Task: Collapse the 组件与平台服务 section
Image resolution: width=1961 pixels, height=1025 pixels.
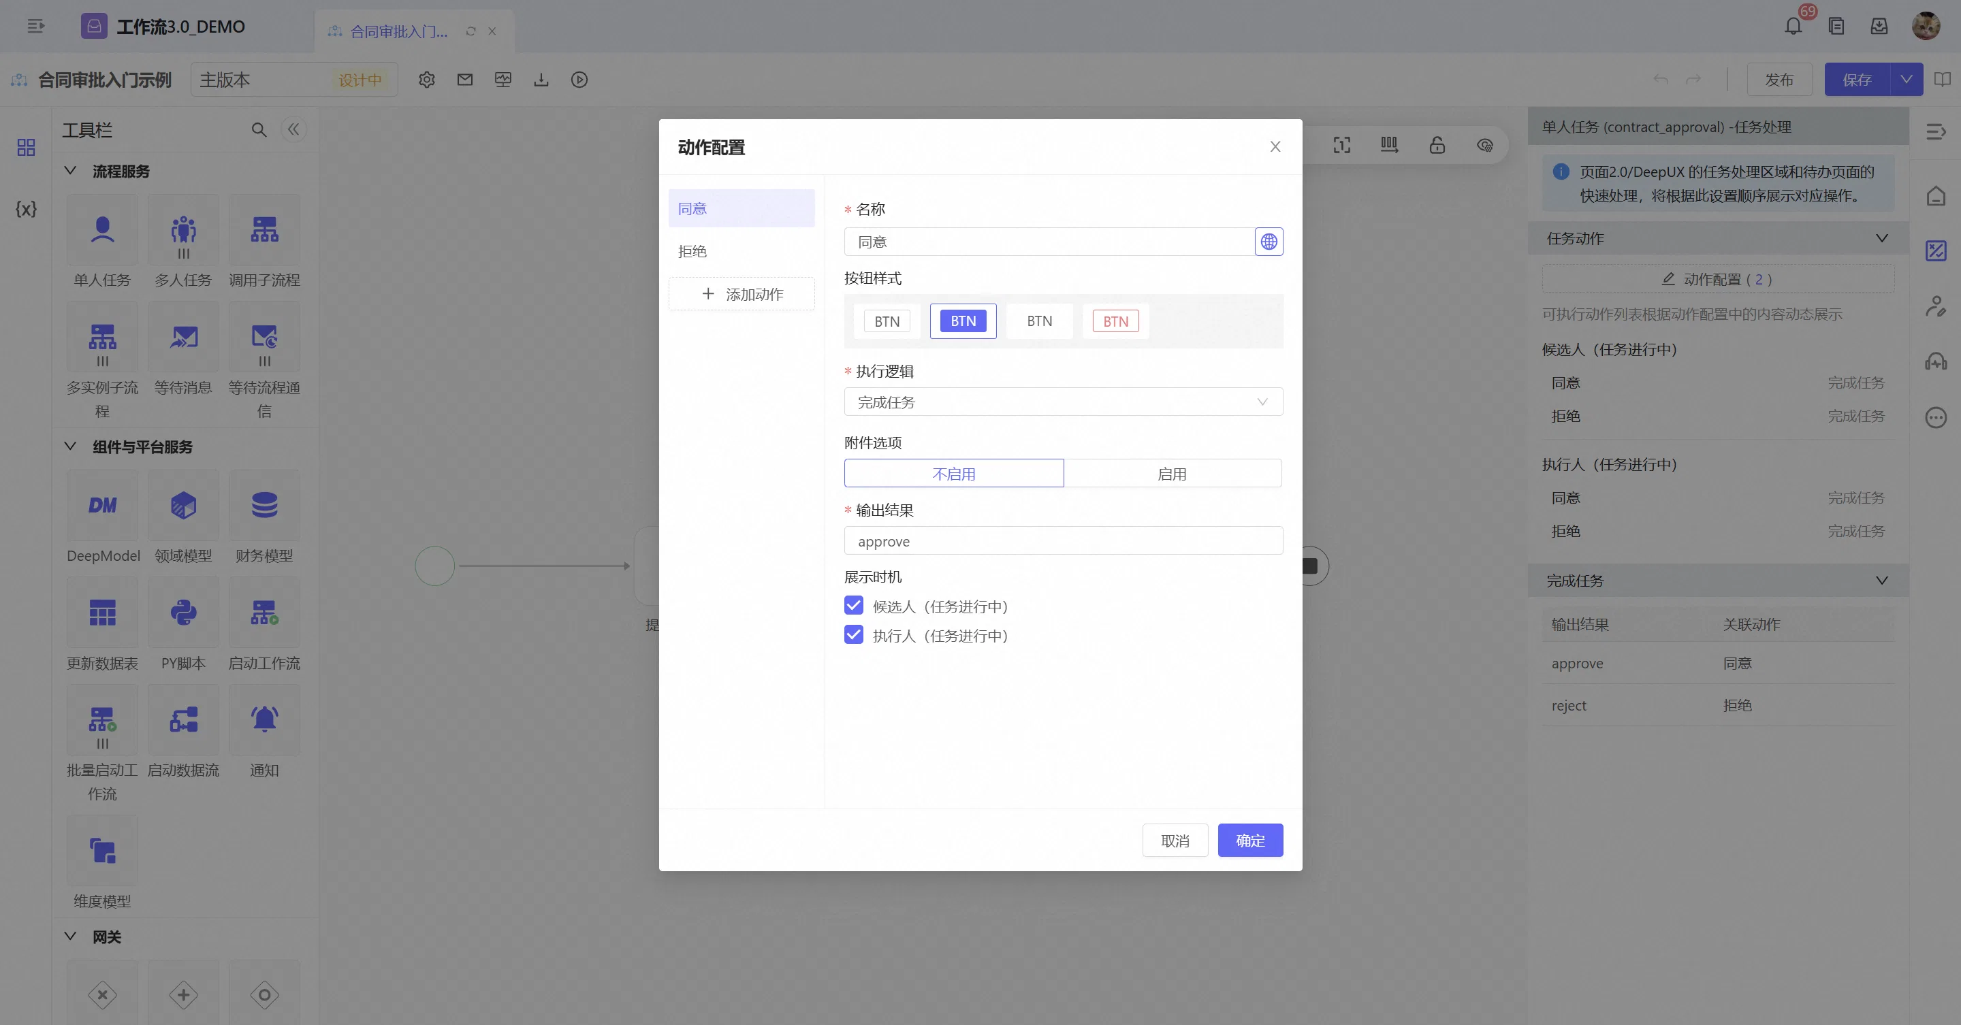Action: pos(70,446)
